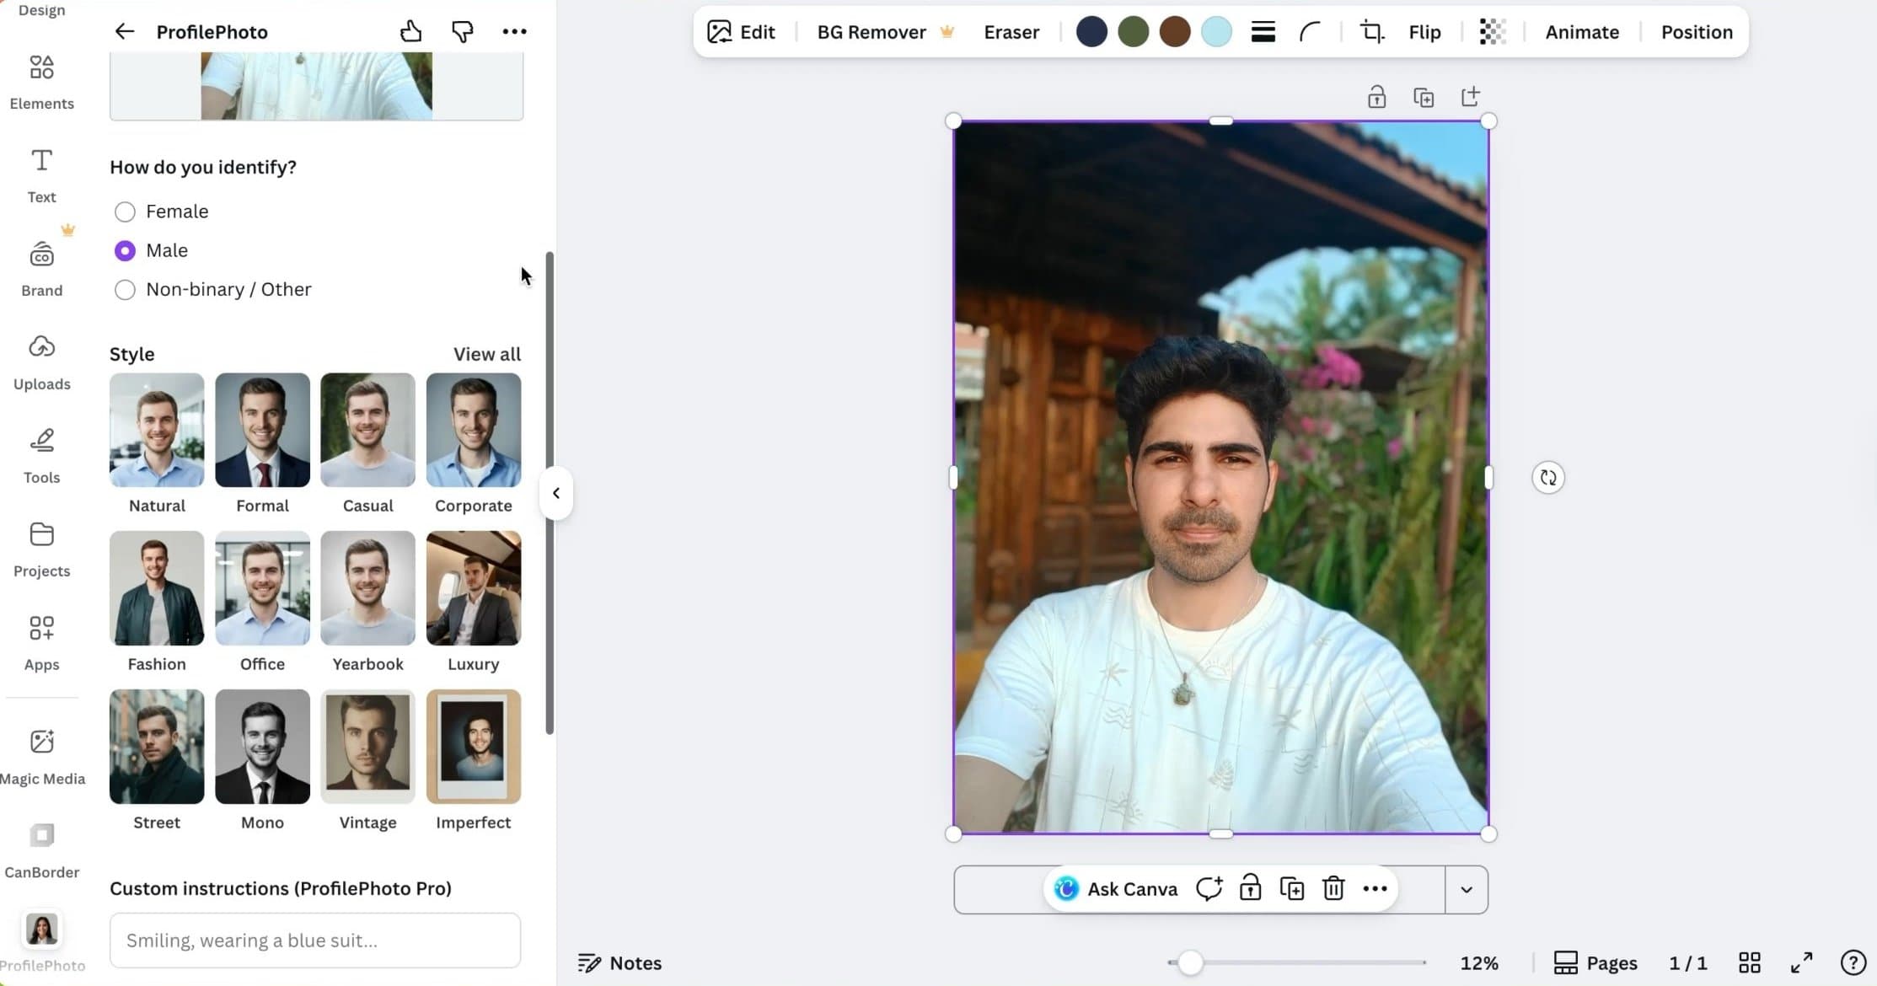
Task: Expand the floating toolbar below the image
Action: [1467, 889]
